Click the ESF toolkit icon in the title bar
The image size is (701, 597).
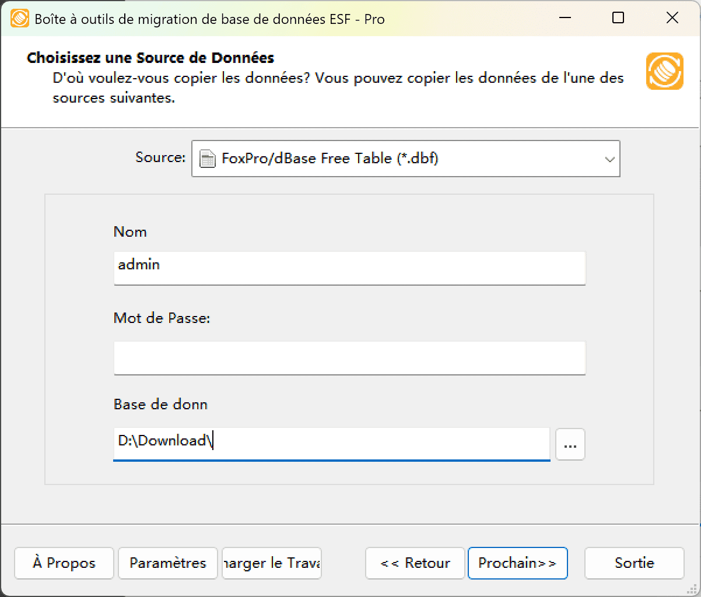(19, 18)
